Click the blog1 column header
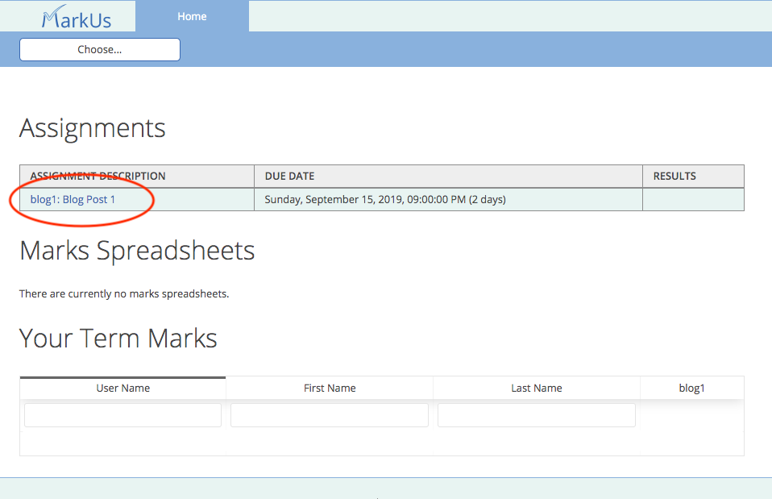 click(691, 389)
